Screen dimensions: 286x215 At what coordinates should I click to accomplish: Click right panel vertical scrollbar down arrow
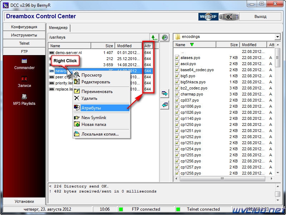pos(278,173)
